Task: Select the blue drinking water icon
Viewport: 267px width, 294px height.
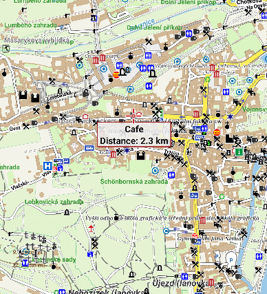Action: coord(90,254)
